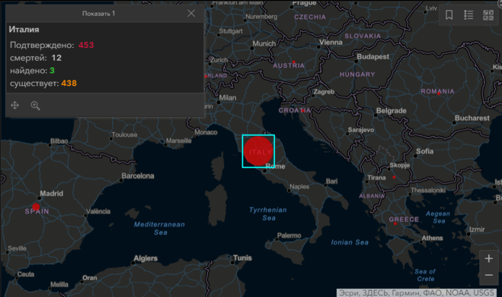Screen dimensions: 502x297
Task: Click the red Romania marker
Action: [x=439, y=93]
